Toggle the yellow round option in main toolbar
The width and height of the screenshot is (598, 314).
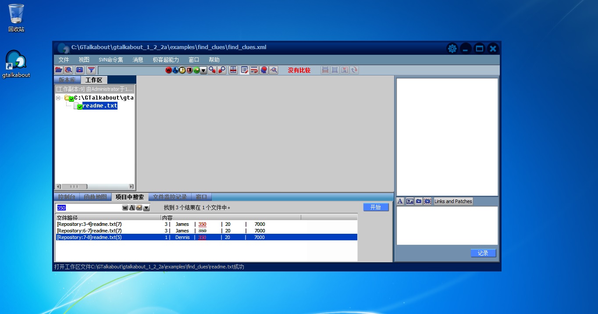(x=182, y=70)
